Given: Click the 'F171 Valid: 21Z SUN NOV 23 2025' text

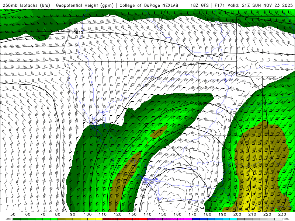Looking at the screenshot, I should pyautogui.click(x=254, y=5).
